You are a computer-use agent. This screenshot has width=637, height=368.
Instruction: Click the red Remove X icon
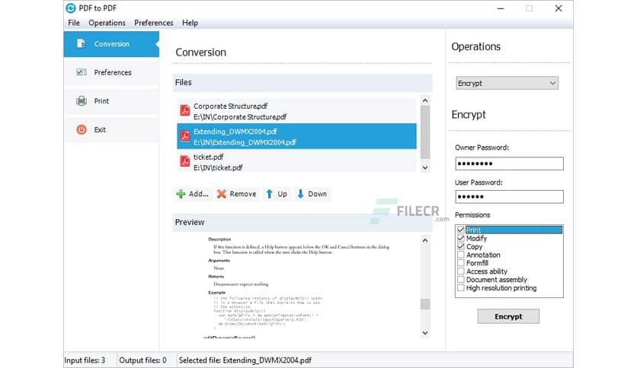[x=222, y=194]
